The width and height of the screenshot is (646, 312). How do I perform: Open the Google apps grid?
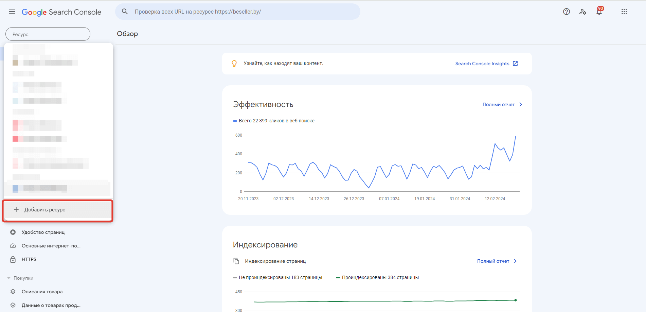coord(624,12)
